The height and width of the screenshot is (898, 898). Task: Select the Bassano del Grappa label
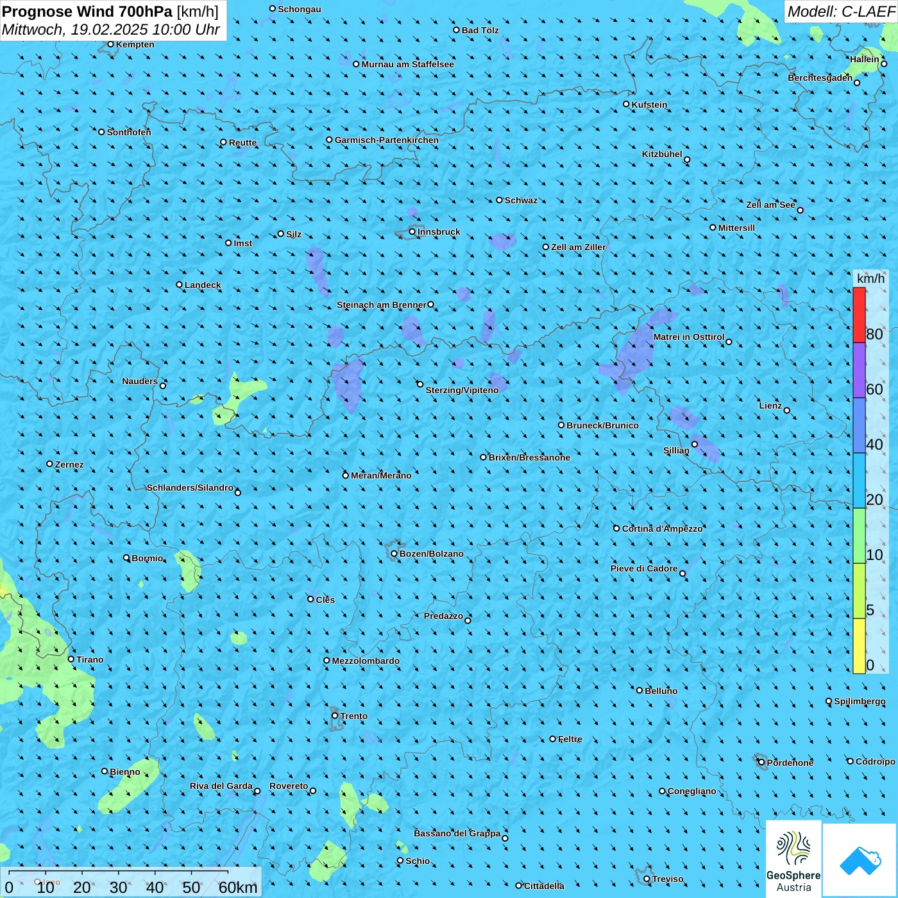457,833
